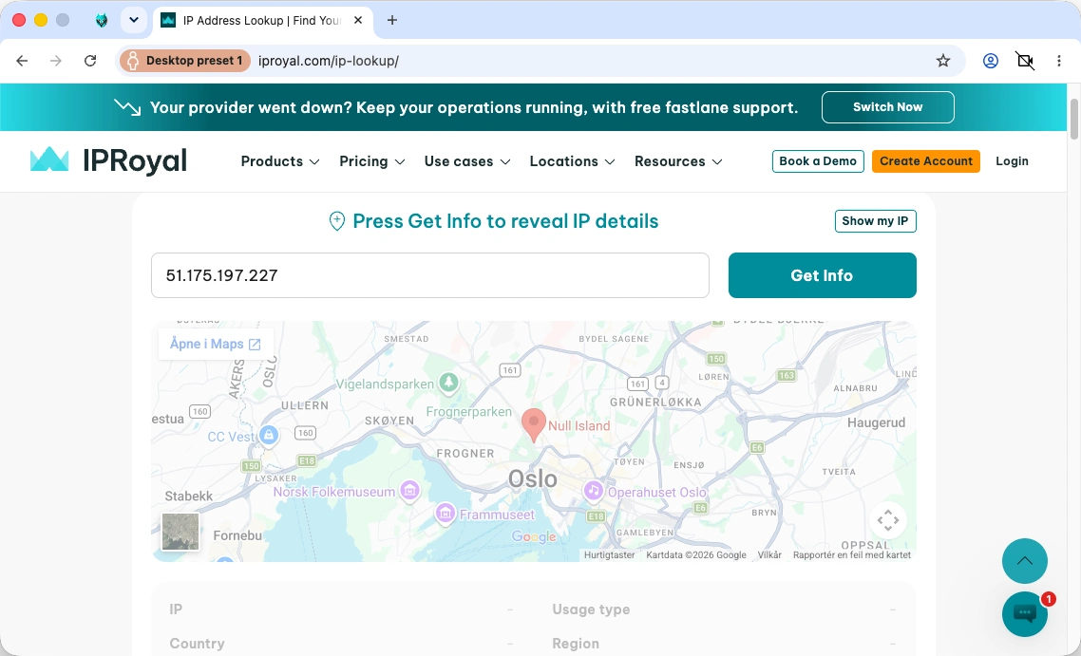Click the red Null Island map pin
1081x656 pixels.
[534, 423]
